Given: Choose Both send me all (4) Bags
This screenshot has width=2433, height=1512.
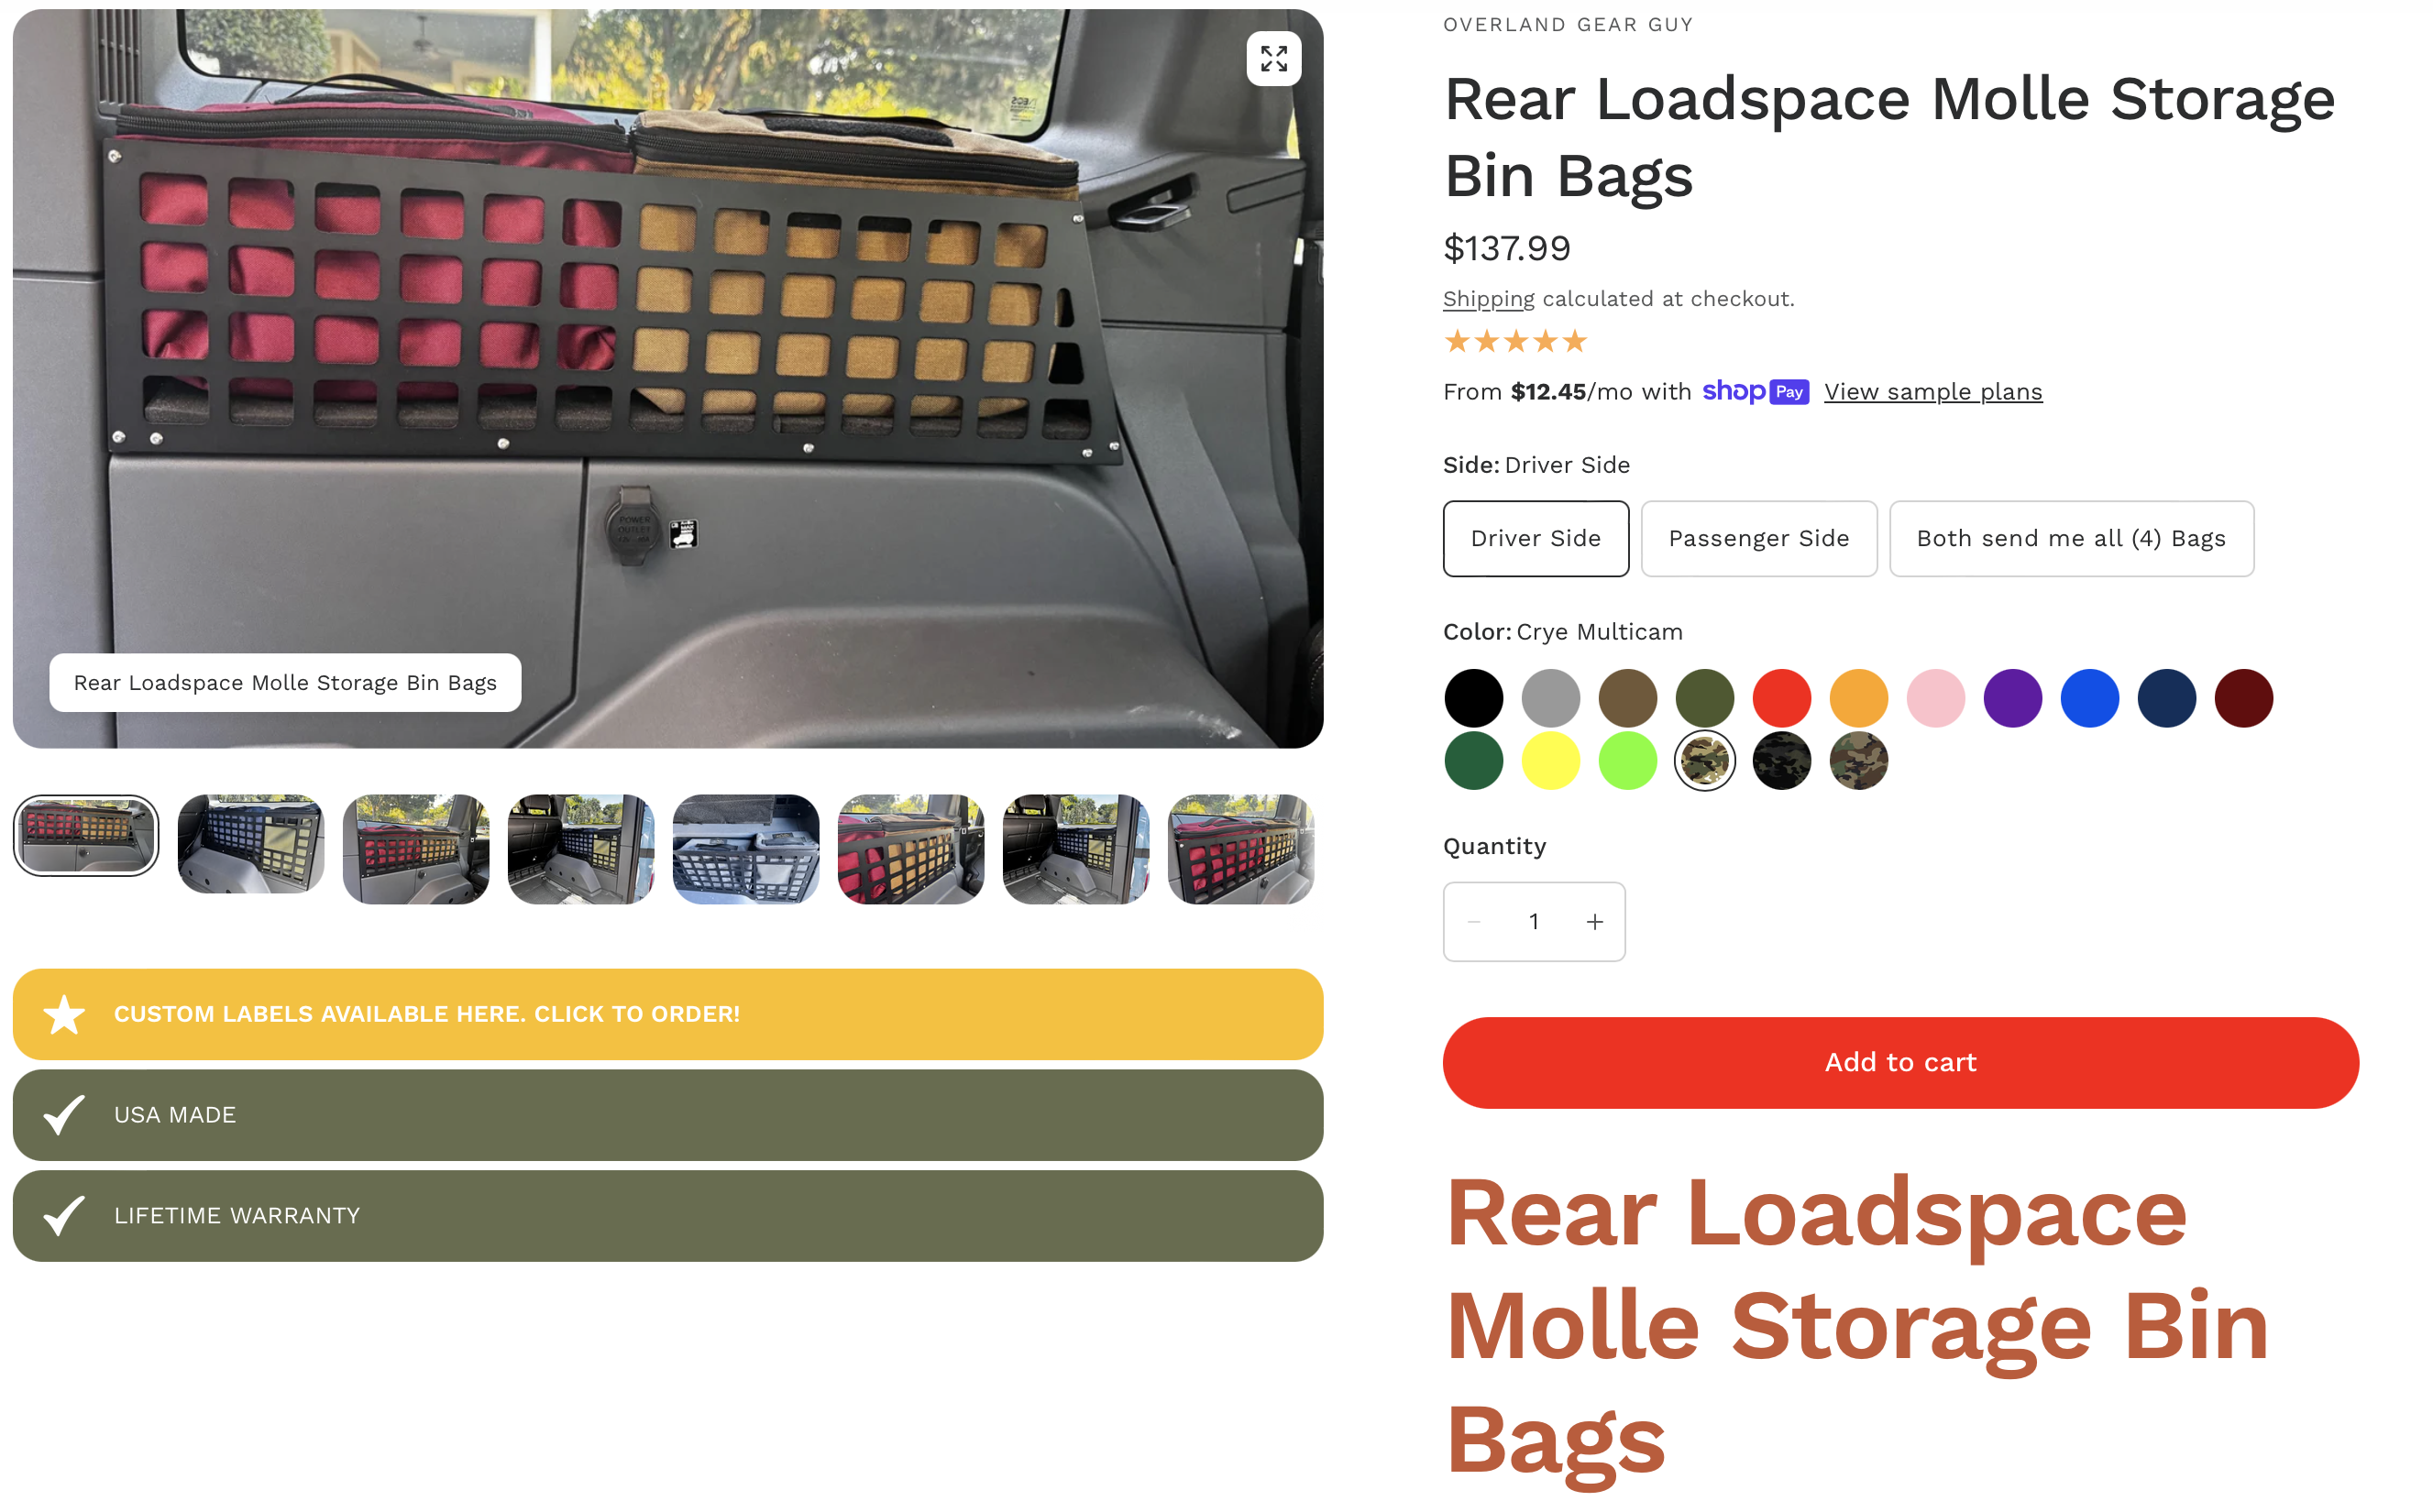Looking at the screenshot, I should 2071,539.
